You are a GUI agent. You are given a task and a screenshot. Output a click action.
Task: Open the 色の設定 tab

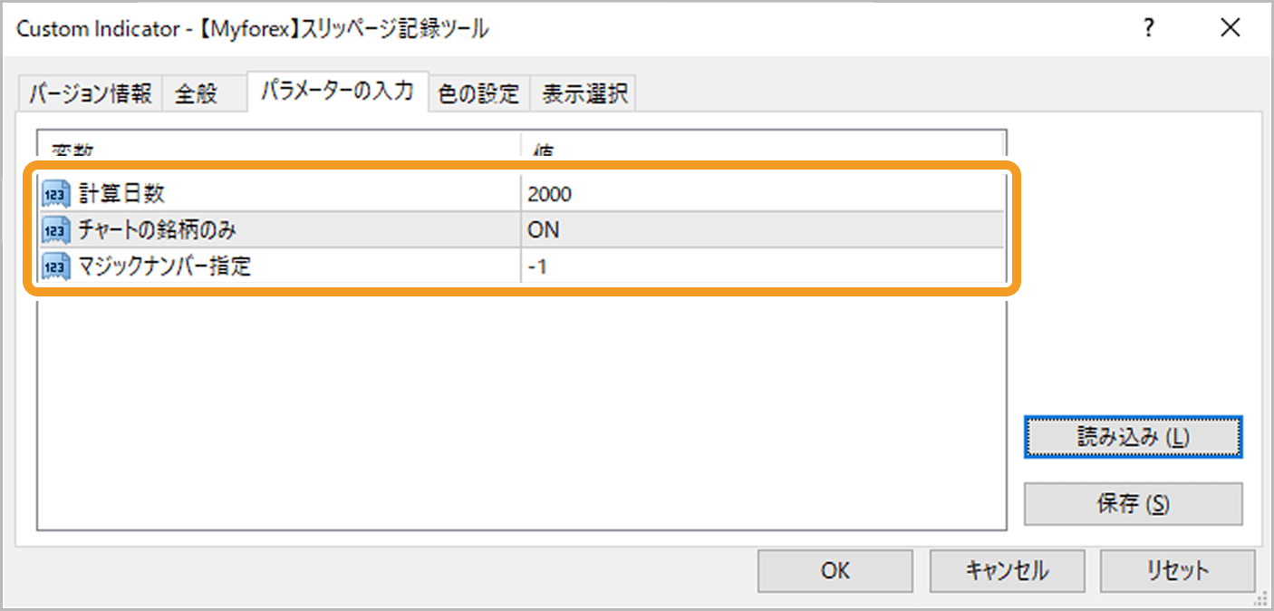pyautogui.click(x=478, y=92)
